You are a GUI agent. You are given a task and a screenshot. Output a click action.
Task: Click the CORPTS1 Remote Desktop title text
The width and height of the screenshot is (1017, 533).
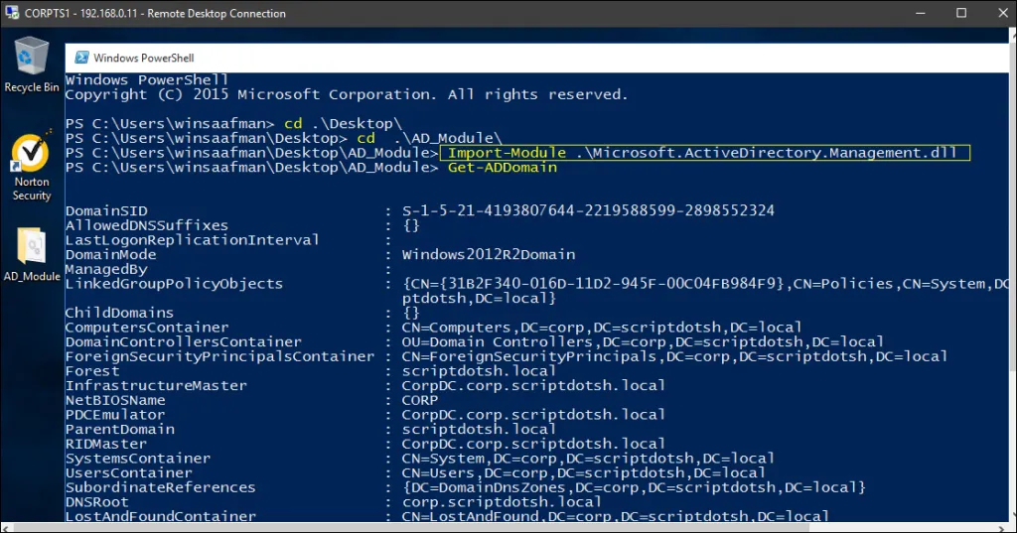pyautogui.click(x=155, y=13)
